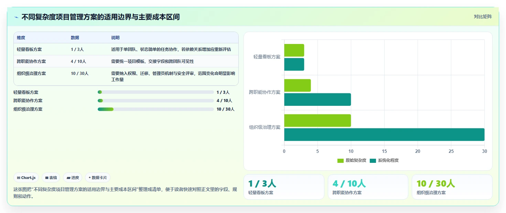
Task: Open the 4 / 10人 data card
Action: (x=368, y=187)
